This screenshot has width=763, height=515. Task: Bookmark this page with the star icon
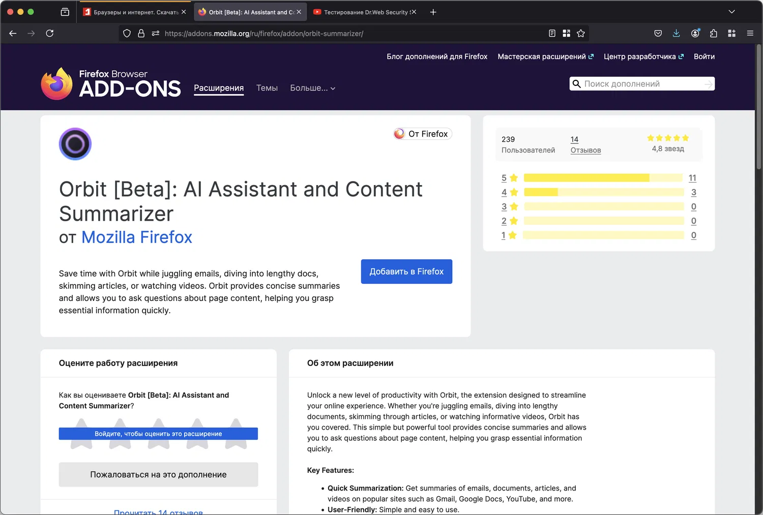click(x=581, y=34)
